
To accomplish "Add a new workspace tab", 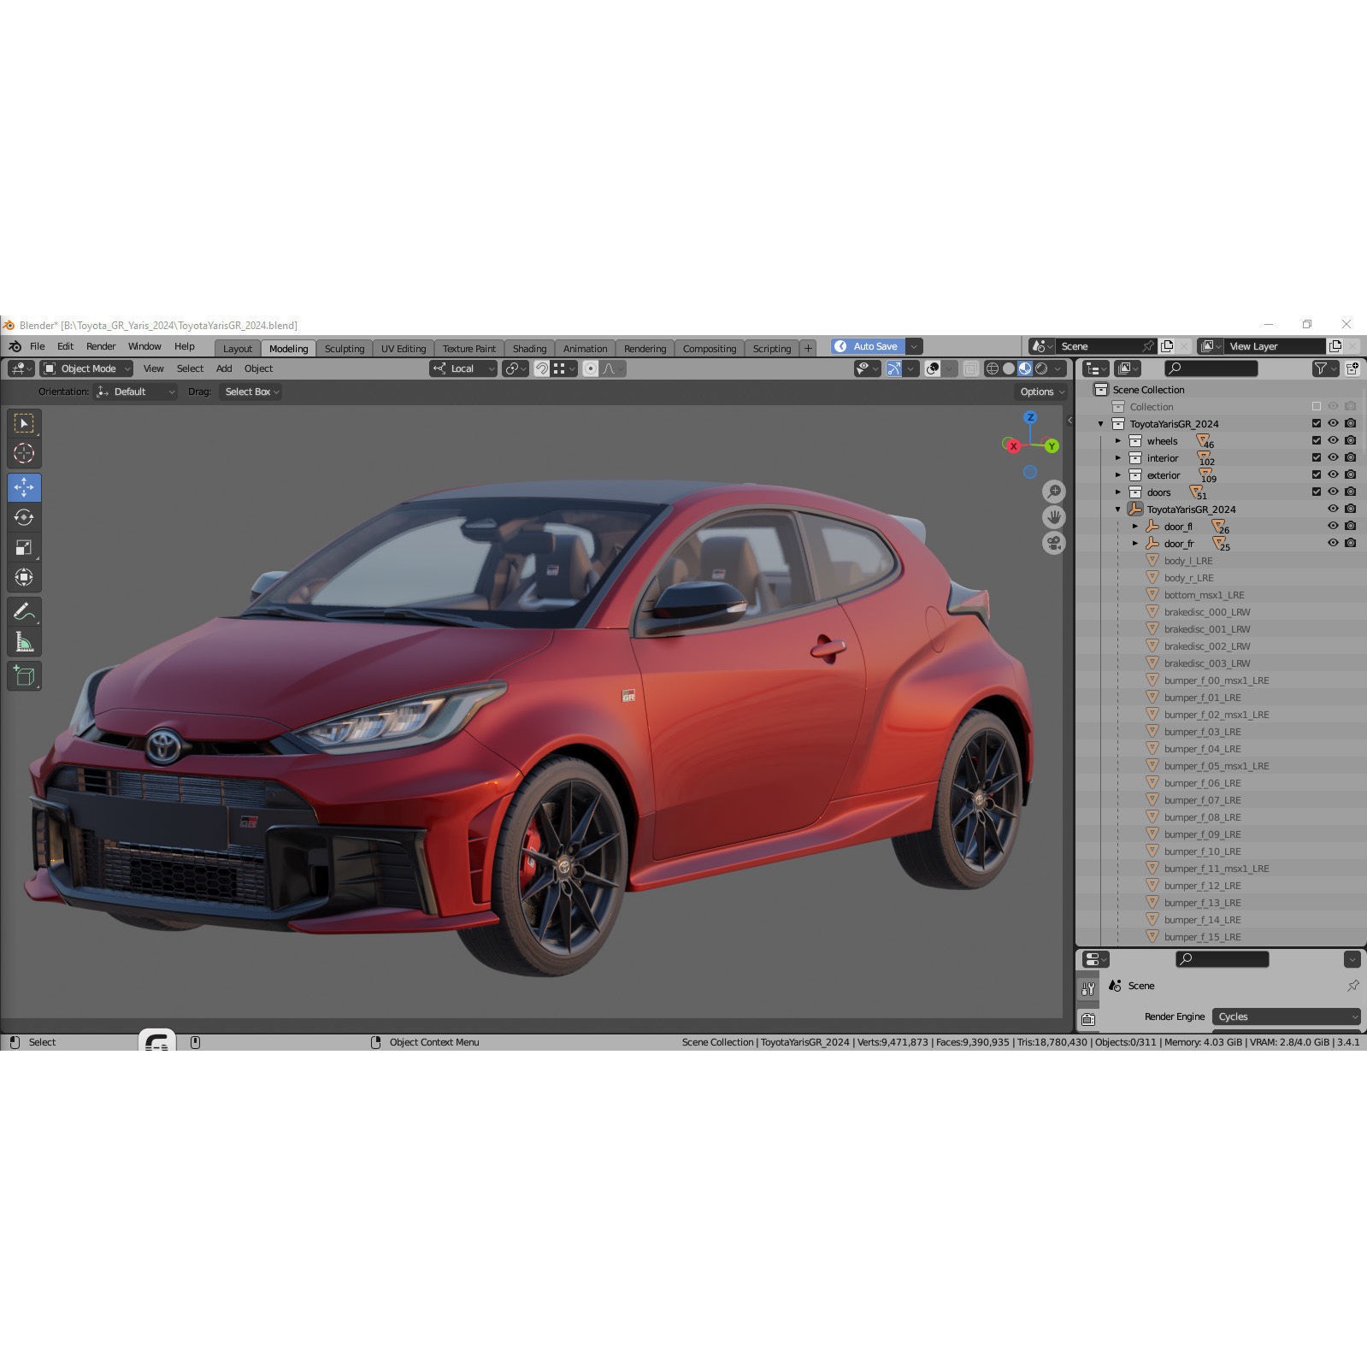I will pyautogui.click(x=808, y=349).
